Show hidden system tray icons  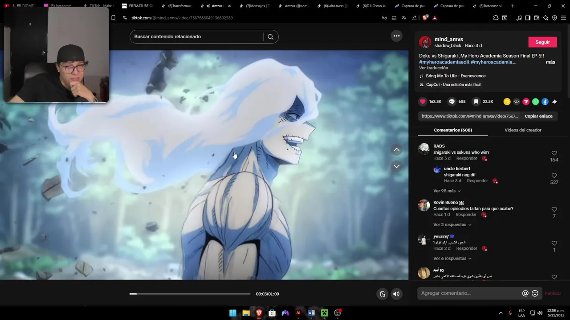[x=501, y=313]
